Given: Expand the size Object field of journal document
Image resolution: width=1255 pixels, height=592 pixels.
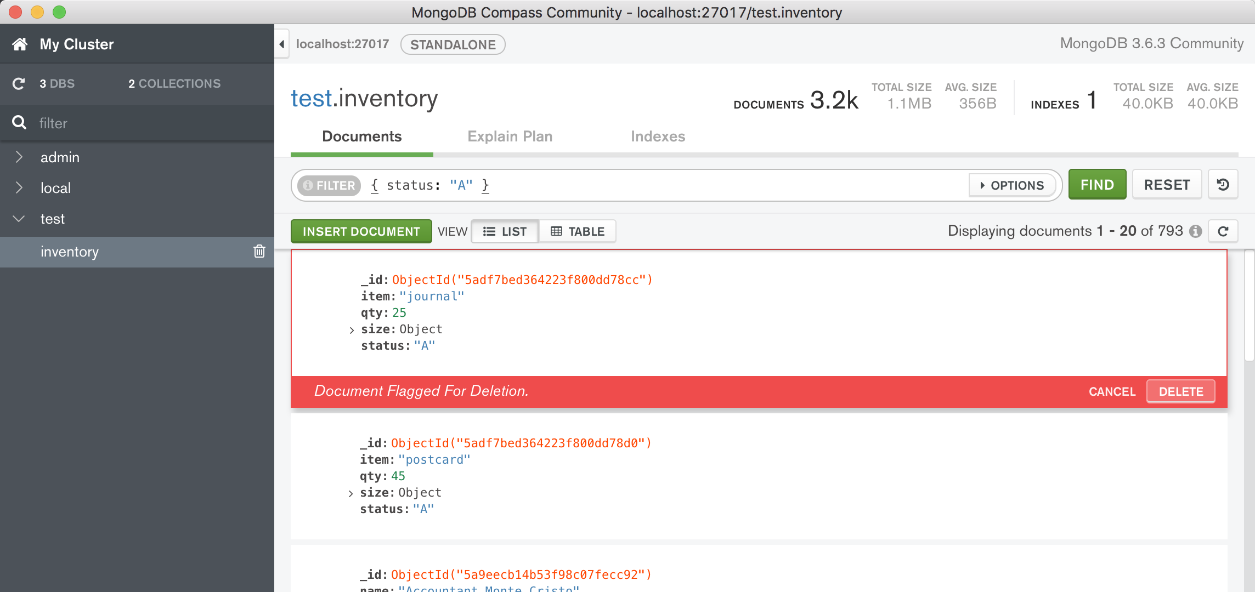Looking at the screenshot, I should coord(352,329).
